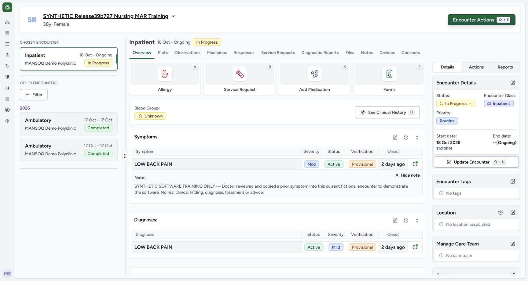
Task: Expand the patient name dropdown chevron
Action: pyautogui.click(x=173, y=16)
